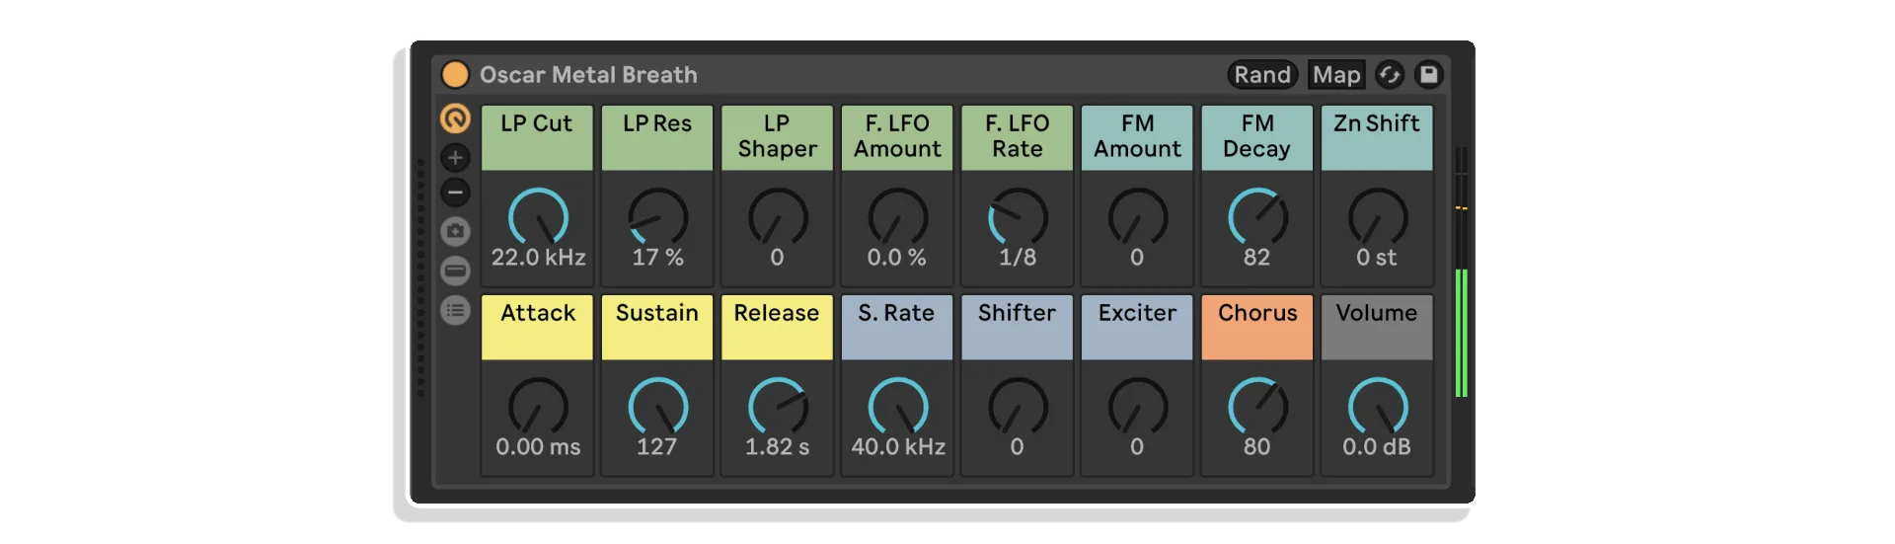Click the Exciter knob
Image resolution: width=1895 pixels, height=544 pixels.
[x=1137, y=407]
